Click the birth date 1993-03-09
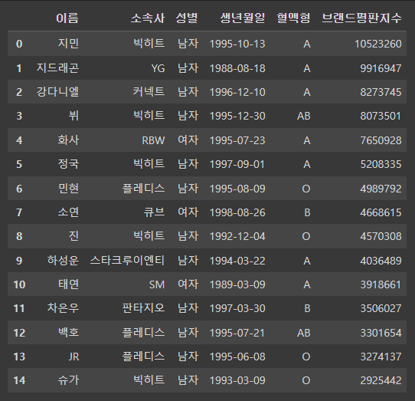Screen dimensions: 415x401 tap(237, 381)
